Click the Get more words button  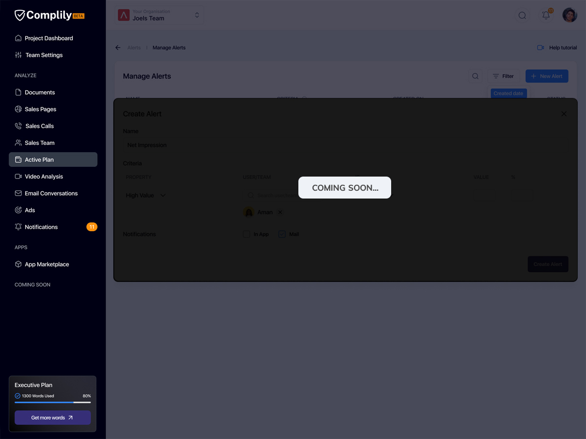point(52,418)
